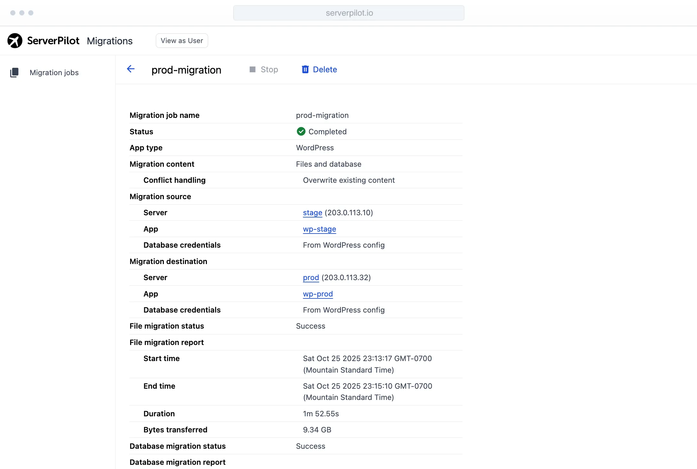Open the prod destination server link
This screenshot has height=469, width=697.
pyautogui.click(x=311, y=278)
